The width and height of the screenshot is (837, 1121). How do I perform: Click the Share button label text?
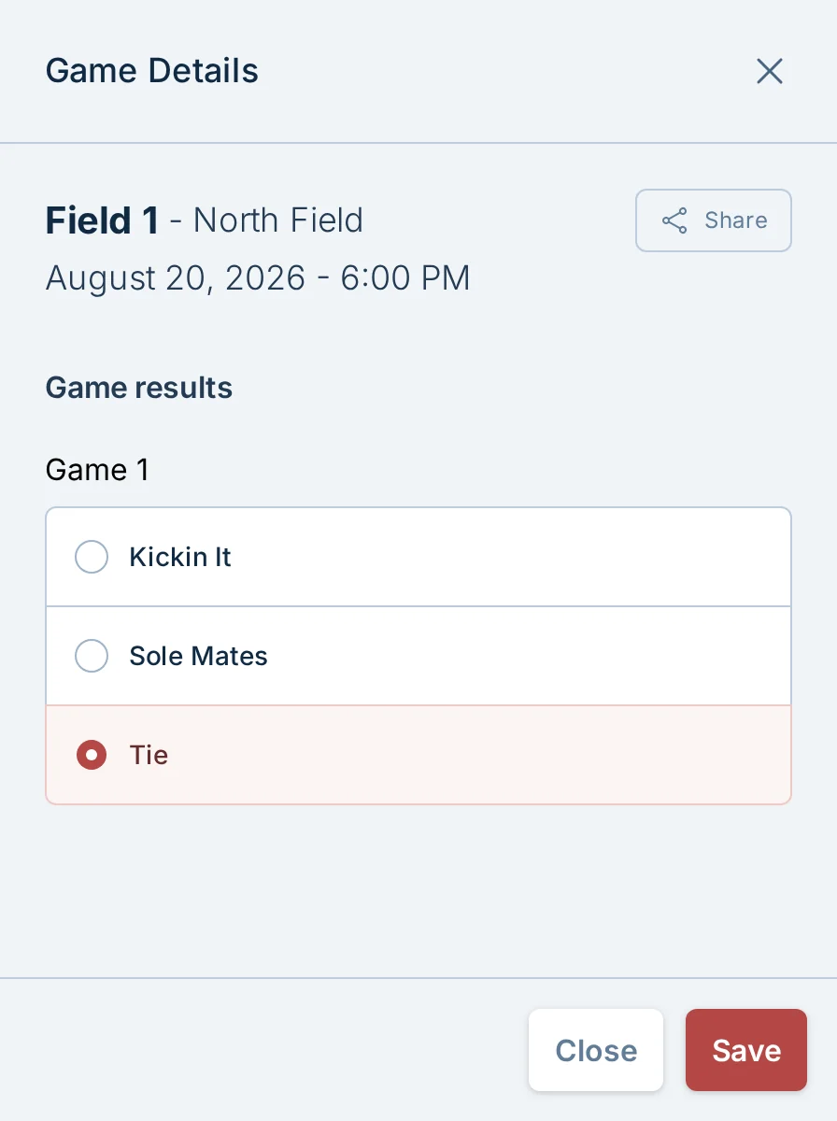(x=736, y=220)
